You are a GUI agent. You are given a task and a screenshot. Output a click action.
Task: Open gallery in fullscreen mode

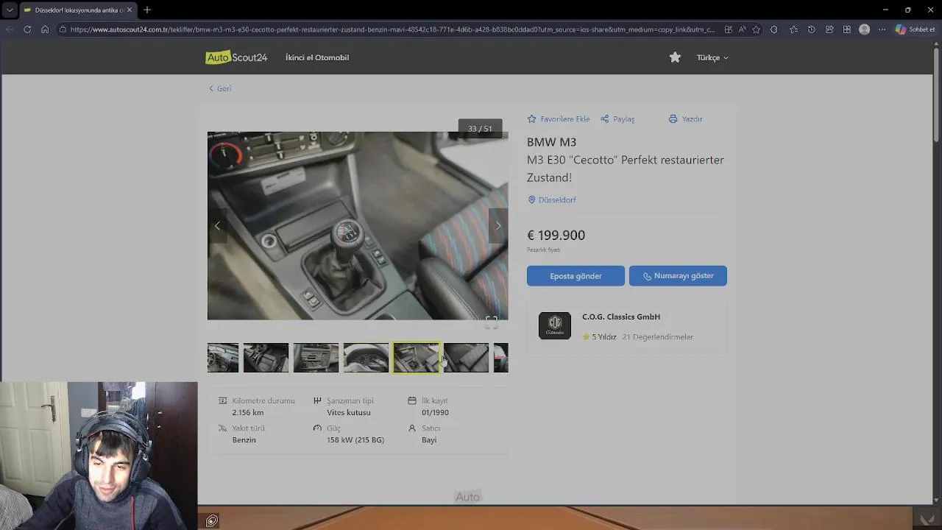[x=492, y=322]
